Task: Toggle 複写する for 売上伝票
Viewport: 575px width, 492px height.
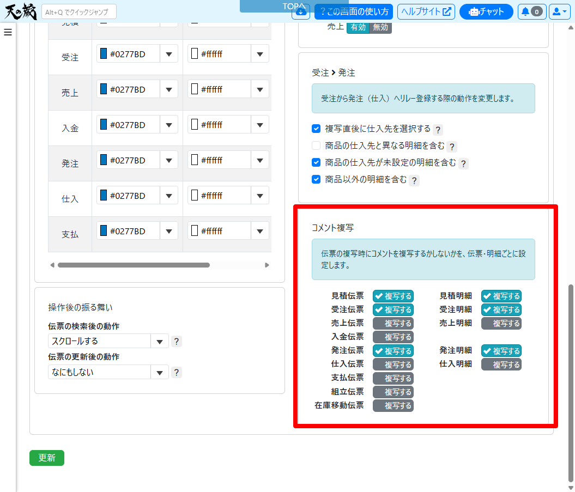Action: click(x=392, y=324)
